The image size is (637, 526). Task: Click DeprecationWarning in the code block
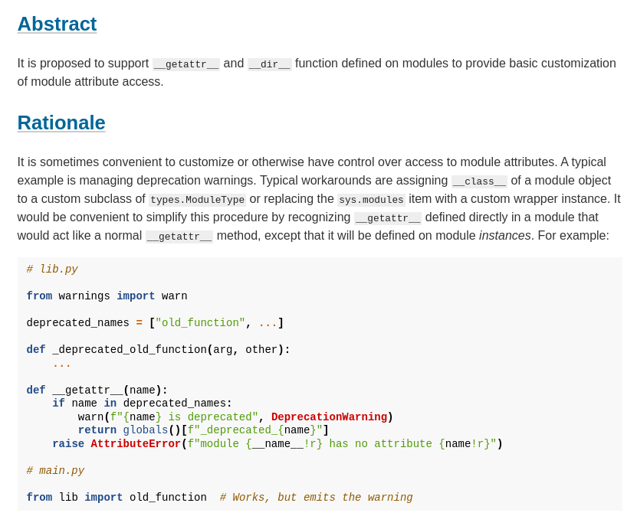tap(329, 417)
